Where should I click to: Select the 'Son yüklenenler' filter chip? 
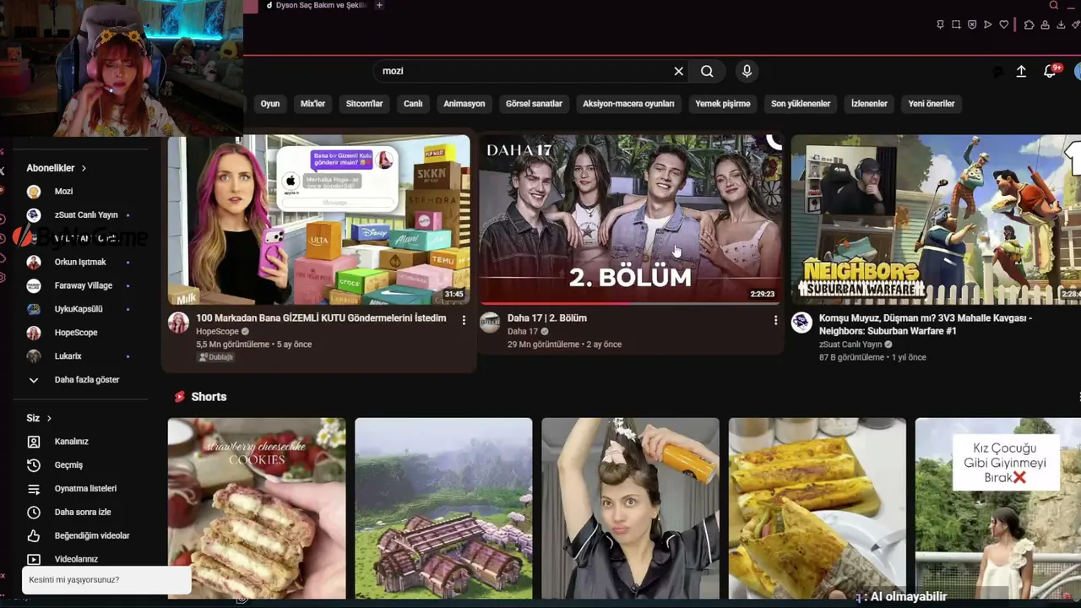pos(801,104)
